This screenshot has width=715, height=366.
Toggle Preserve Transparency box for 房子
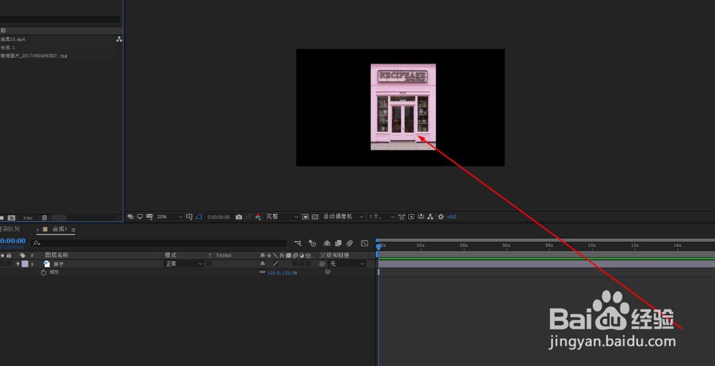[x=209, y=264]
